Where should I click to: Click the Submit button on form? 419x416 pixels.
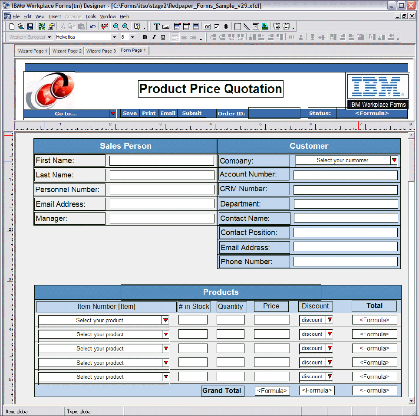click(x=191, y=113)
